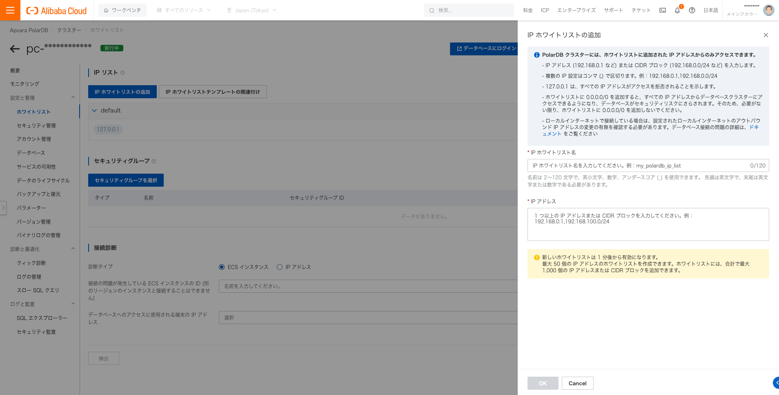Image resolution: width=779 pixels, height=395 pixels.
Task: Open バージョン管理 in sidebar
Action: pyautogui.click(x=34, y=222)
